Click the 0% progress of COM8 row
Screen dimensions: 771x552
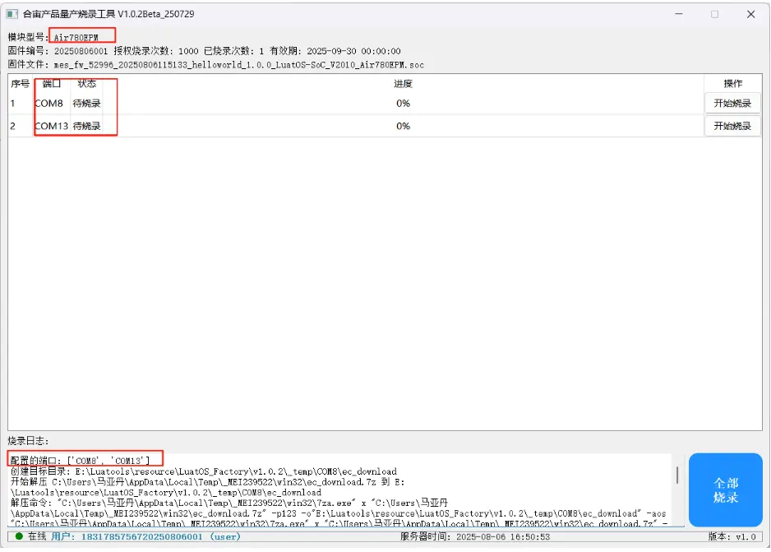403,104
